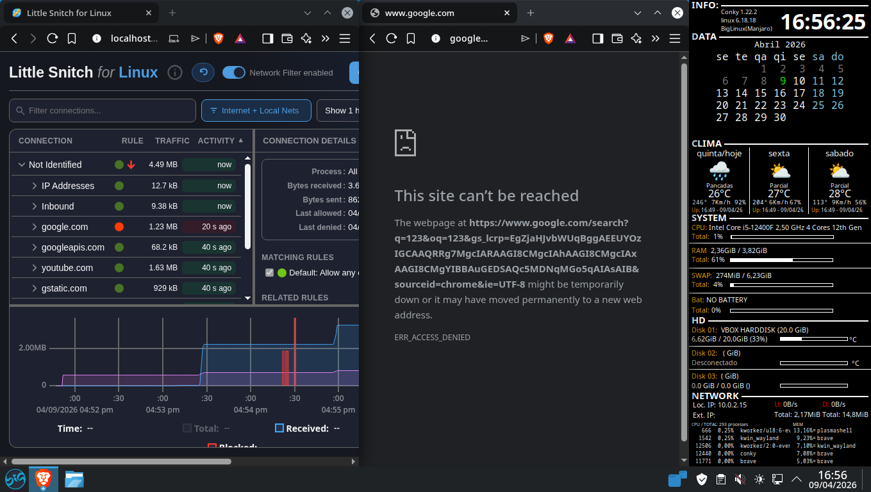Image resolution: width=871 pixels, height=492 pixels.
Task: Click Brave Shields lion icon in localhost window
Action: pyautogui.click(x=219, y=38)
